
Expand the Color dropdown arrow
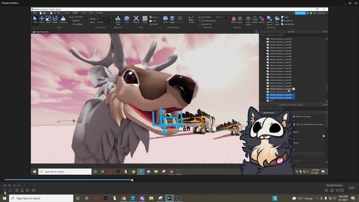pos(145,24)
